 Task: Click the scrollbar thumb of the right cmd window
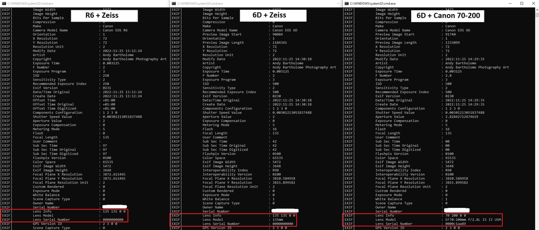[x=537, y=15]
